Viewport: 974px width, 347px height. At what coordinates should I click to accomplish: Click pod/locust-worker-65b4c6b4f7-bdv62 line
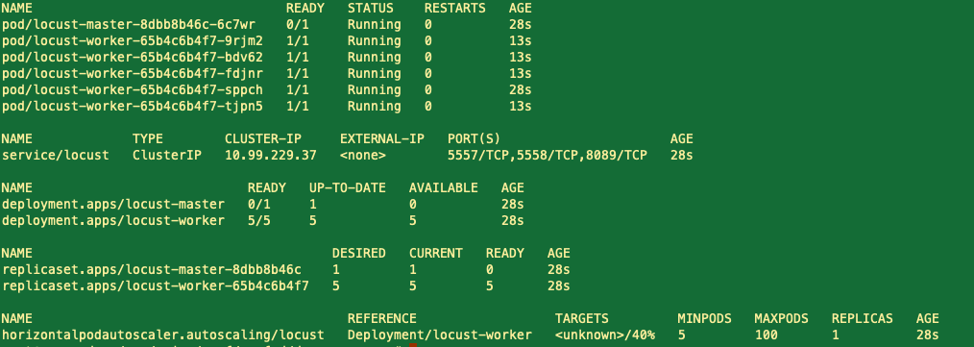pyautogui.click(x=132, y=58)
